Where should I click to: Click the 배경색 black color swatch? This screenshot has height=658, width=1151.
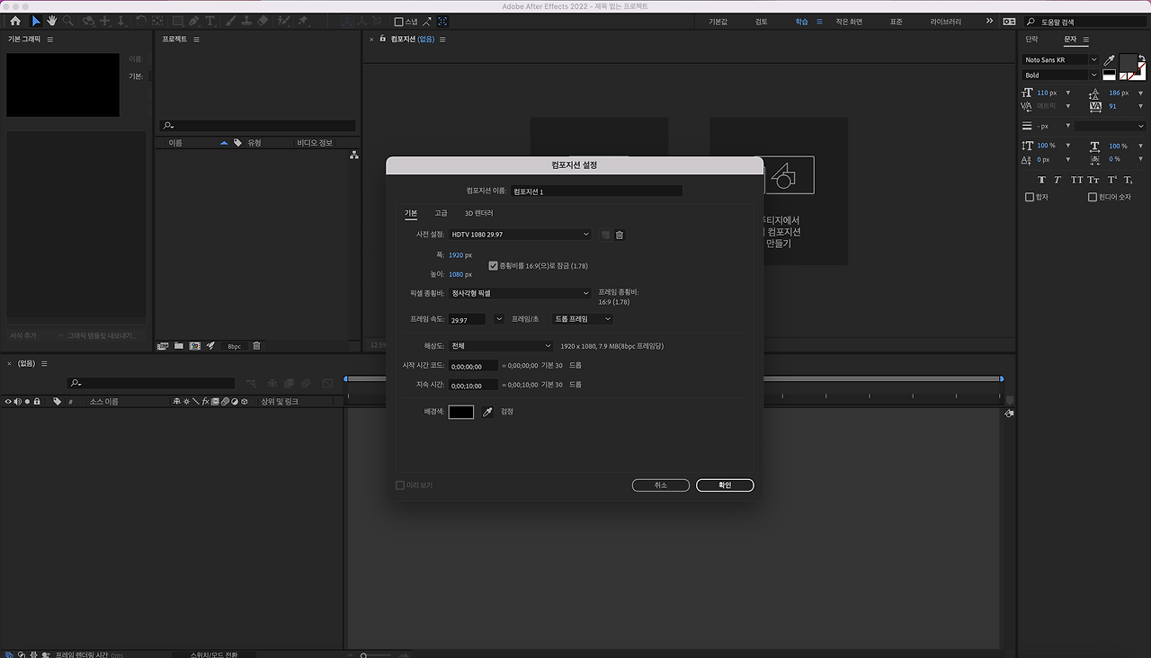(461, 412)
